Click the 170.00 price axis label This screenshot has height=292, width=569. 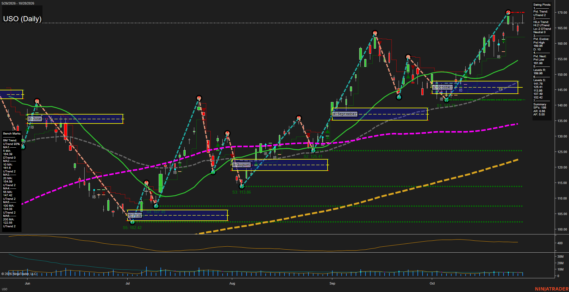[562, 13]
